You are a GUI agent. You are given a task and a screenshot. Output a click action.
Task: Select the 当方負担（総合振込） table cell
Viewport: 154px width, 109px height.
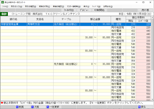[66, 24]
